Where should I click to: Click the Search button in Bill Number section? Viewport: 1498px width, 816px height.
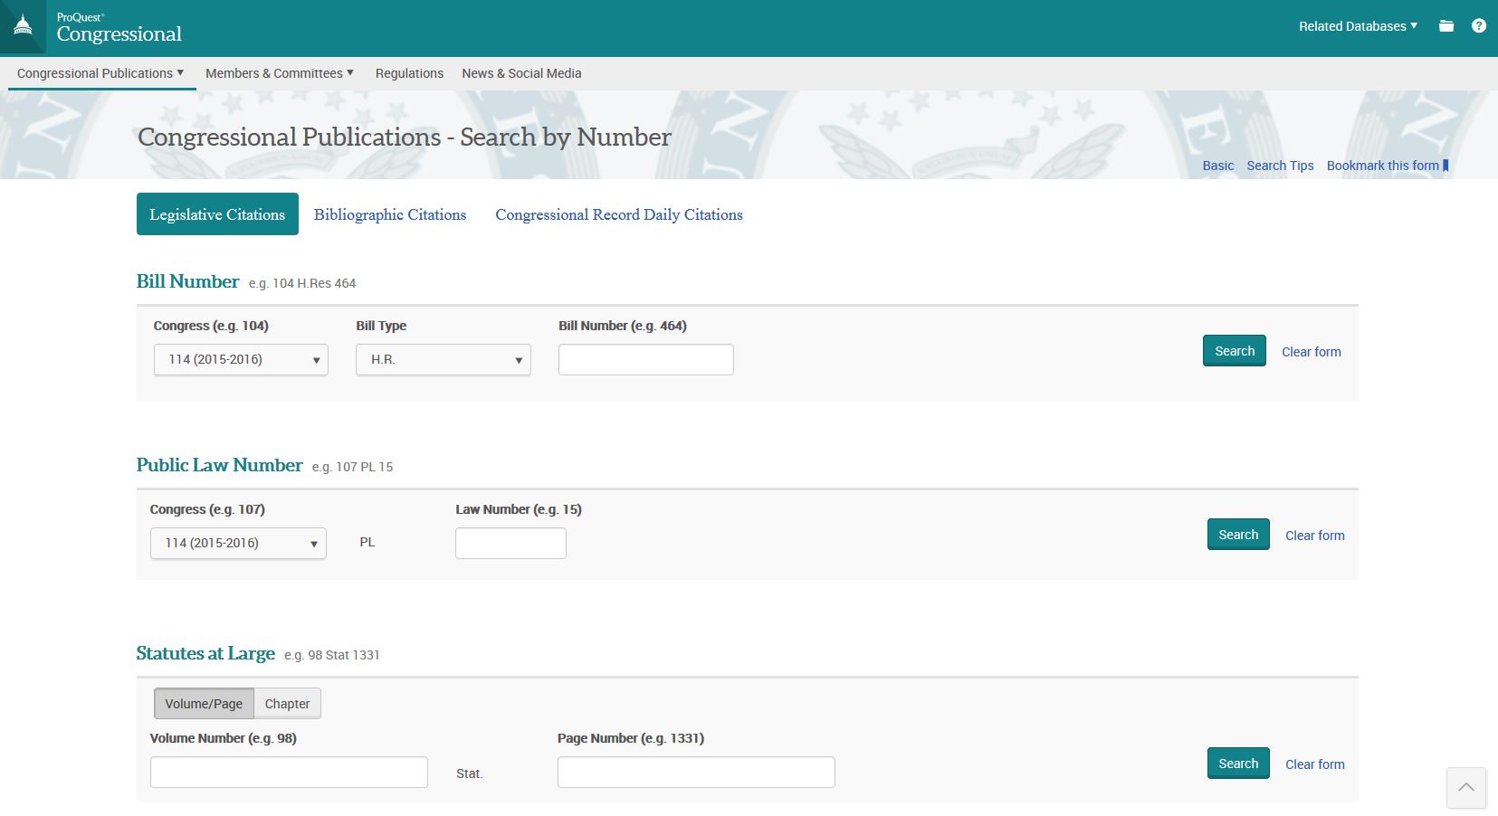click(1234, 350)
